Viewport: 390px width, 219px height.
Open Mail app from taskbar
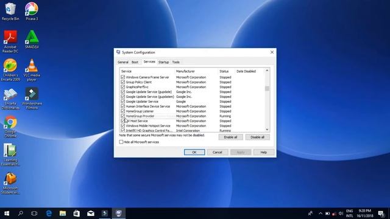[x=91, y=214]
